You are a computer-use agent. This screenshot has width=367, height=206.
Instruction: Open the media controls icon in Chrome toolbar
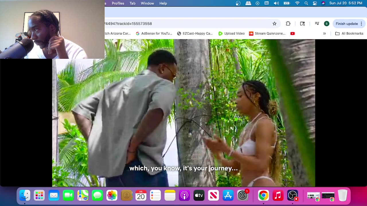click(x=317, y=24)
